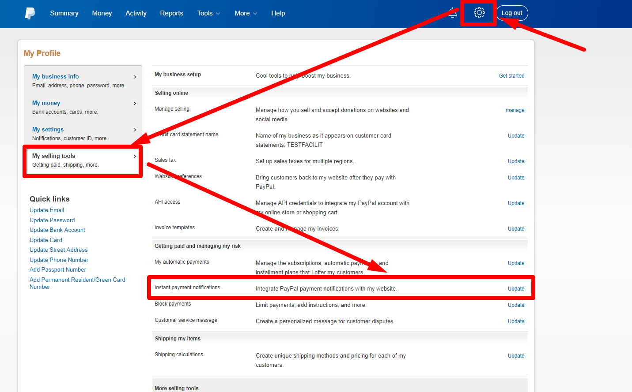632x392 pixels.
Task: Click Update for Invoice templates
Action: [516, 229]
